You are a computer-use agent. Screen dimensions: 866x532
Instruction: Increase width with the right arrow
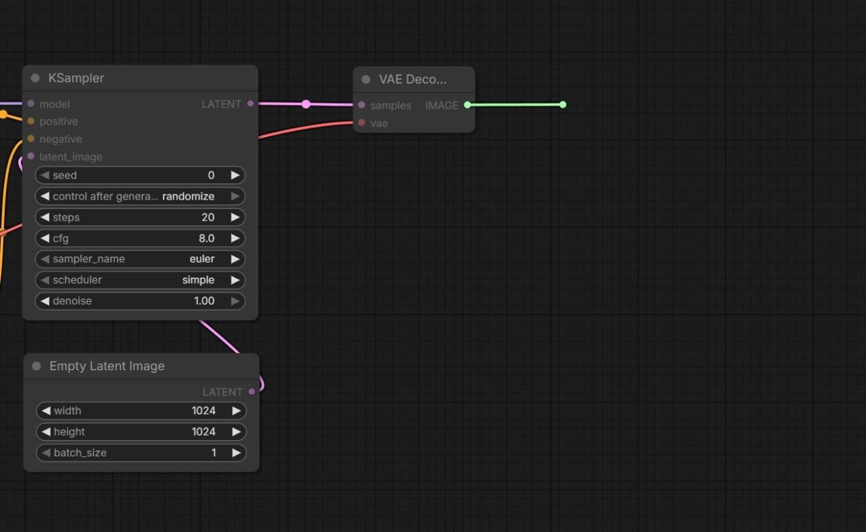[236, 411]
